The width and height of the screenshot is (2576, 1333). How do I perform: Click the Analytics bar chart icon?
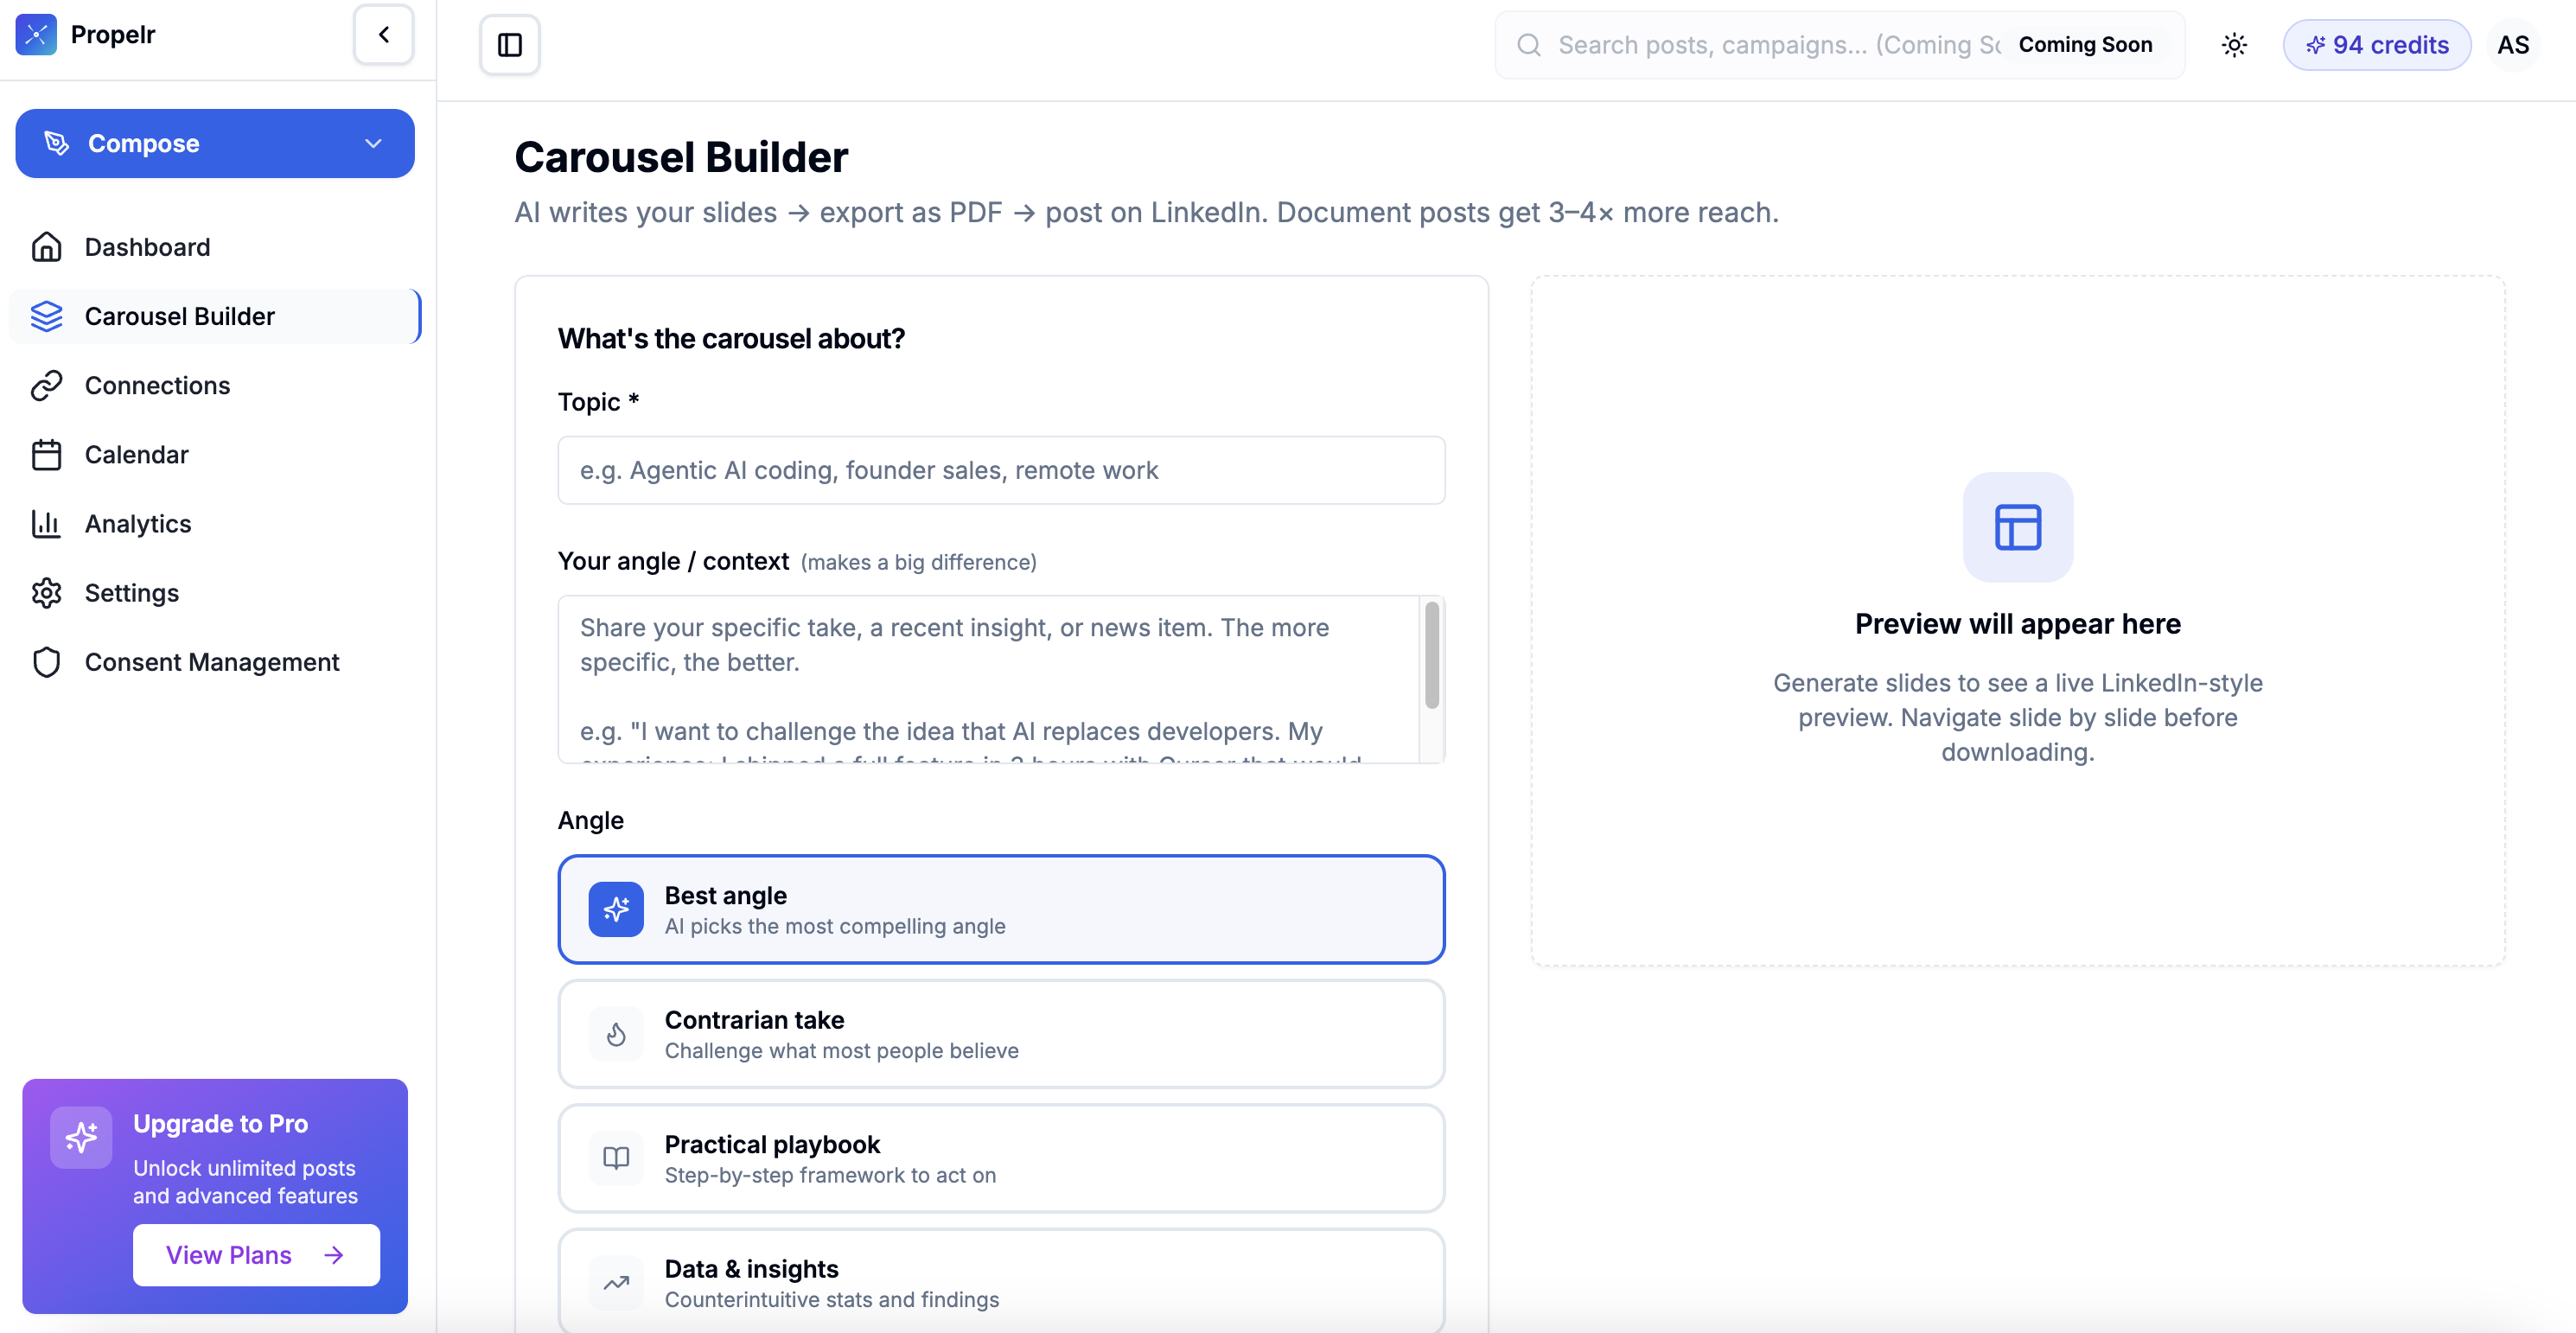(46, 523)
